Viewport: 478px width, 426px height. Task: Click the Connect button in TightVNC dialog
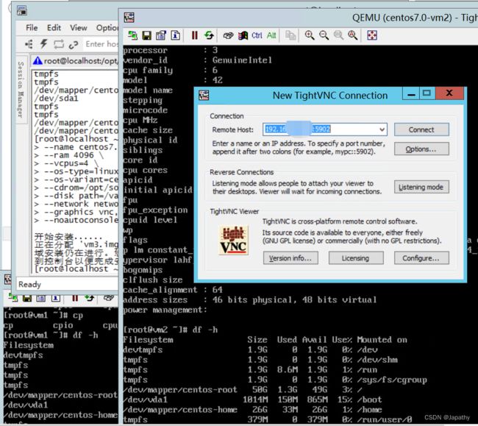point(421,129)
